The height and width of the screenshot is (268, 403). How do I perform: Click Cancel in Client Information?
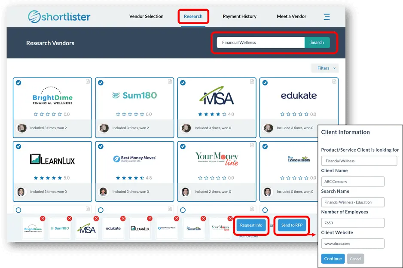click(x=355, y=259)
